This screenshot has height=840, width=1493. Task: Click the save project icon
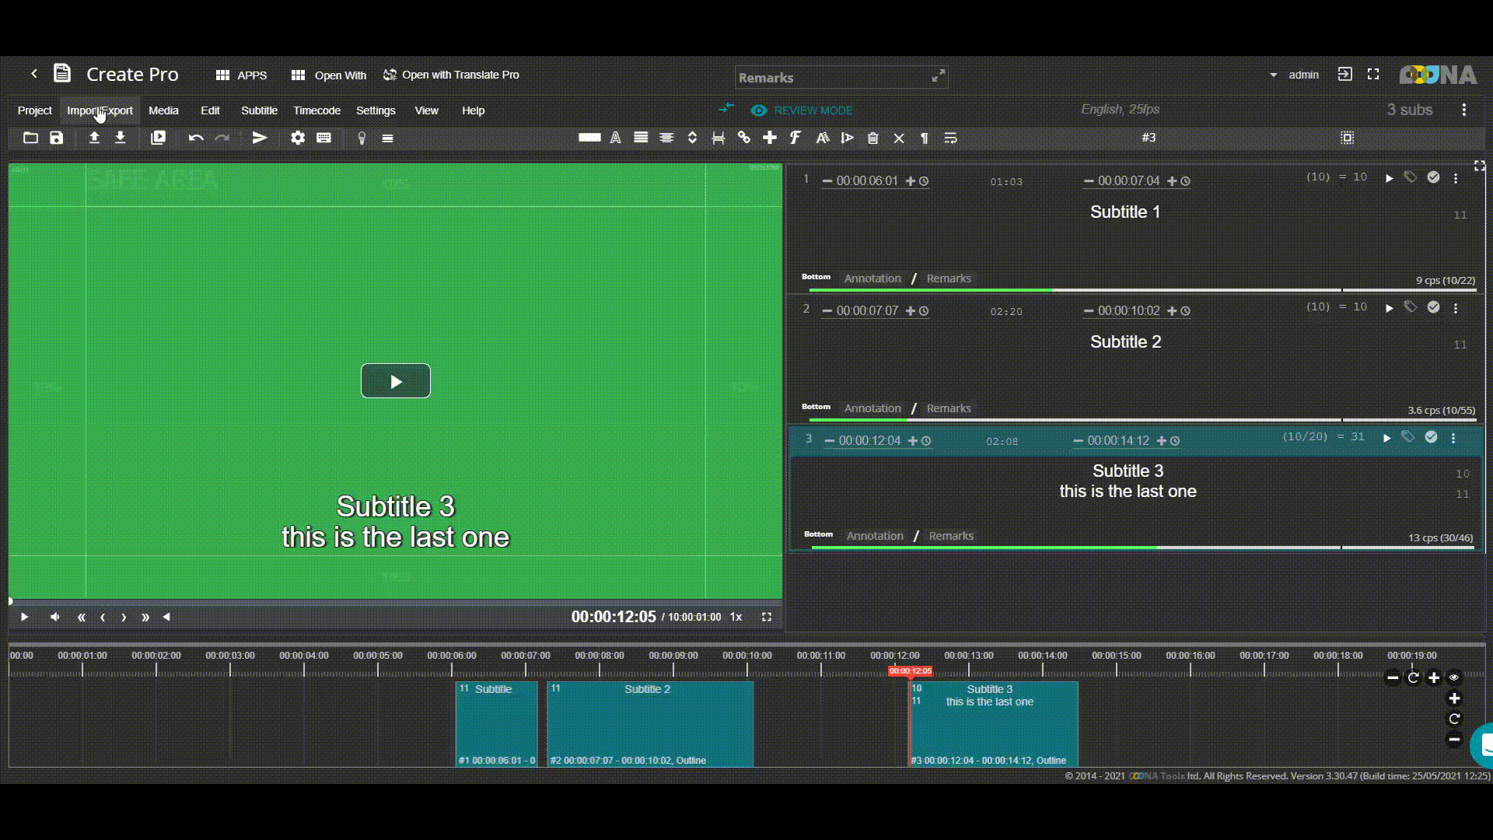pyautogui.click(x=57, y=138)
